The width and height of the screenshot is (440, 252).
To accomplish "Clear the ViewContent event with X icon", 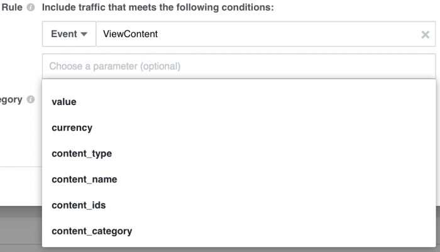I will (x=425, y=35).
